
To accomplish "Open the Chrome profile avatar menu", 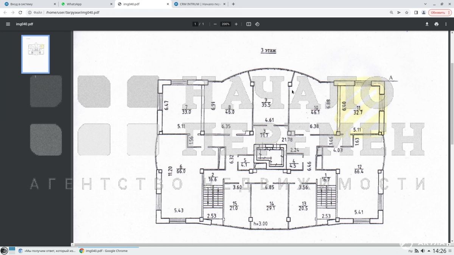I will (424, 12).
